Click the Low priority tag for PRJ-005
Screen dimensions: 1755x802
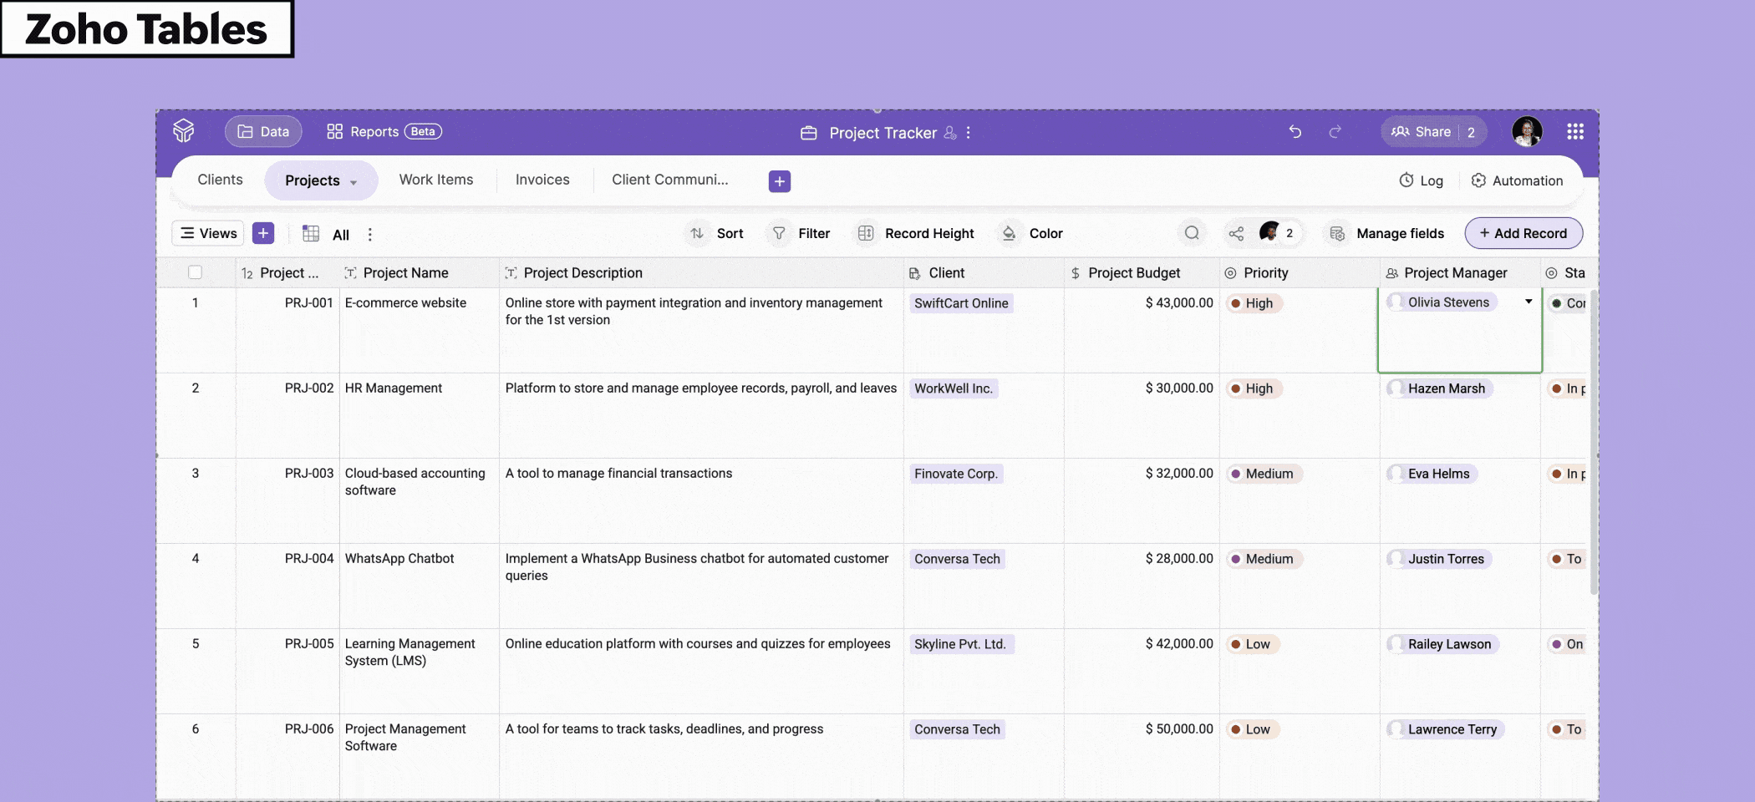pyautogui.click(x=1251, y=644)
